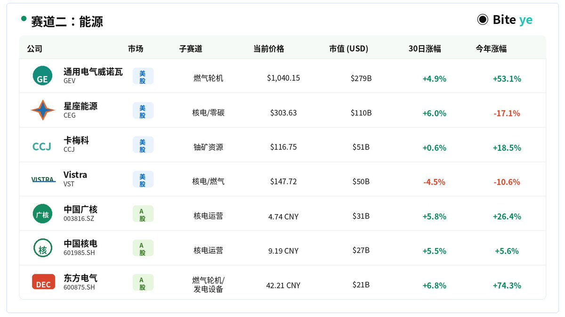Click the 市场 column header

[x=136, y=48]
